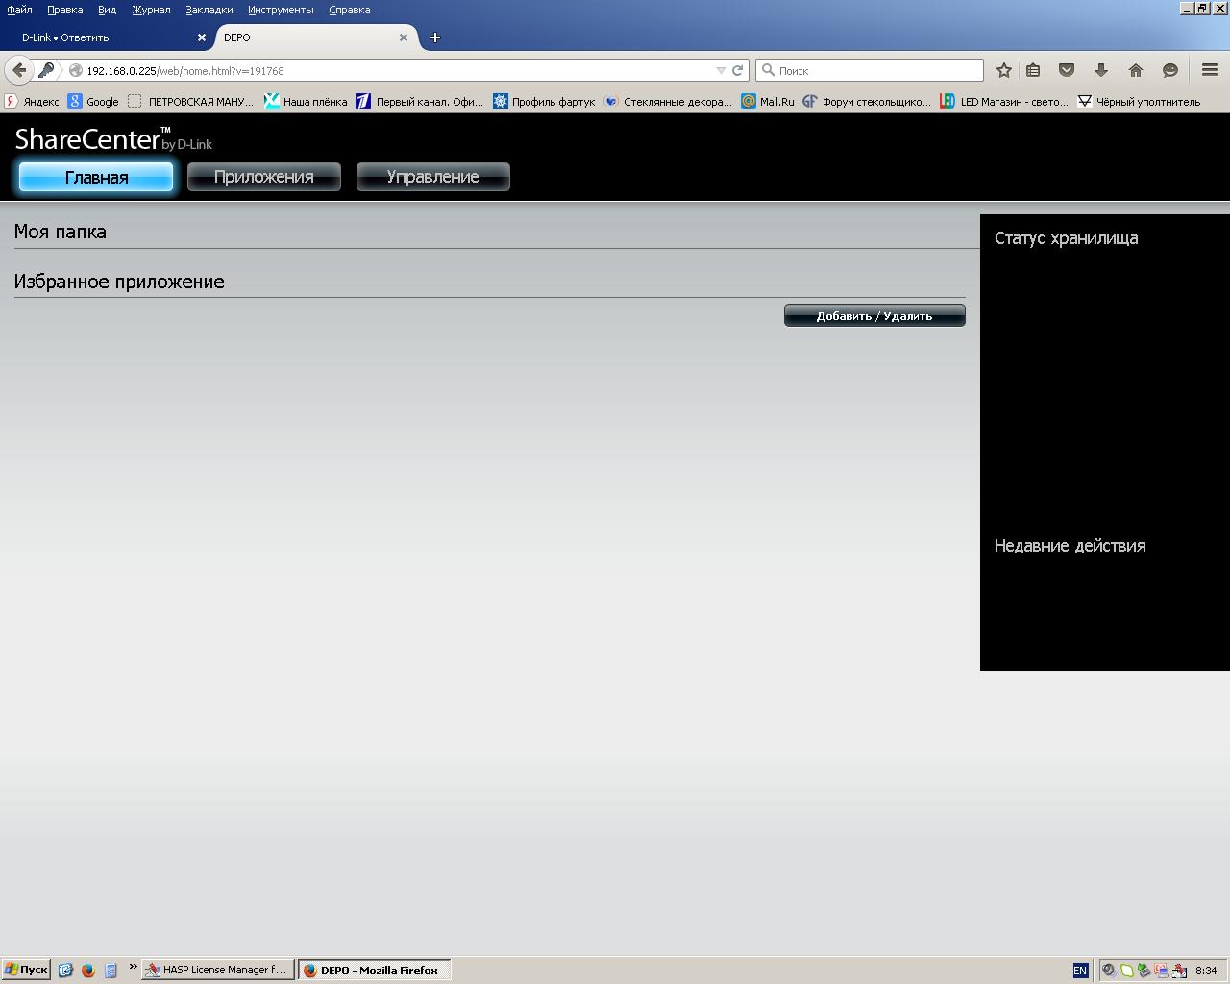The image size is (1230, 984).
Task: Switch to HASP License Manager taskbar window
Action: click(x=217, y=970)
